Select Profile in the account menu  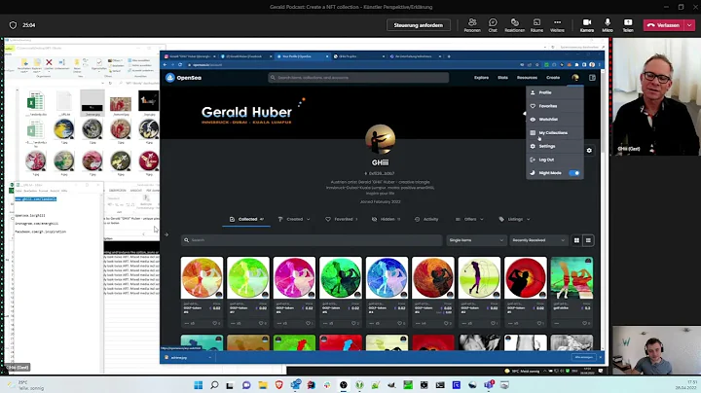click(555, 92)
